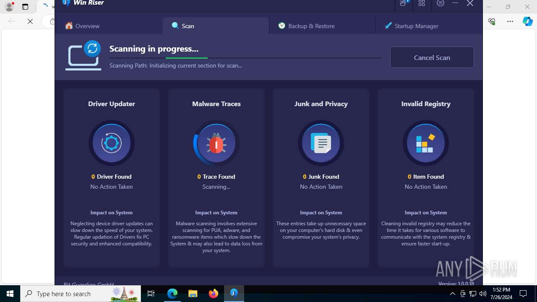The height and width of the screenshot is (302, 537).
Task: Click the Invalid Registry blocks icon
Action: click(426, 143)
